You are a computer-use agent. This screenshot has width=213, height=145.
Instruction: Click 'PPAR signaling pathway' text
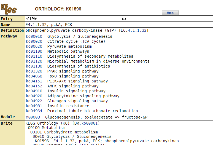coord(73,71)
